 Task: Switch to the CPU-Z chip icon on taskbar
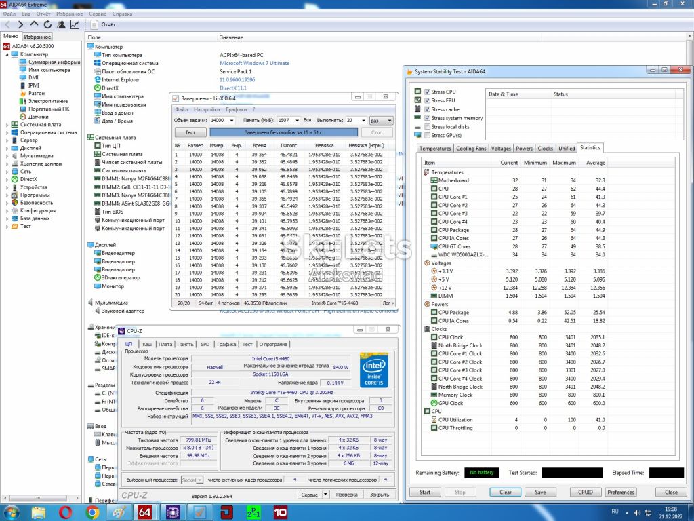click(173, 512)
